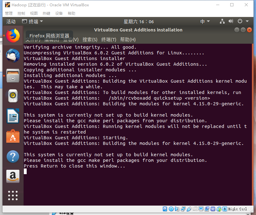Open the 热键 menu in VirtualBox
Image resolution: width=256 pixels, height=215 pixels.
coord(46,14)
